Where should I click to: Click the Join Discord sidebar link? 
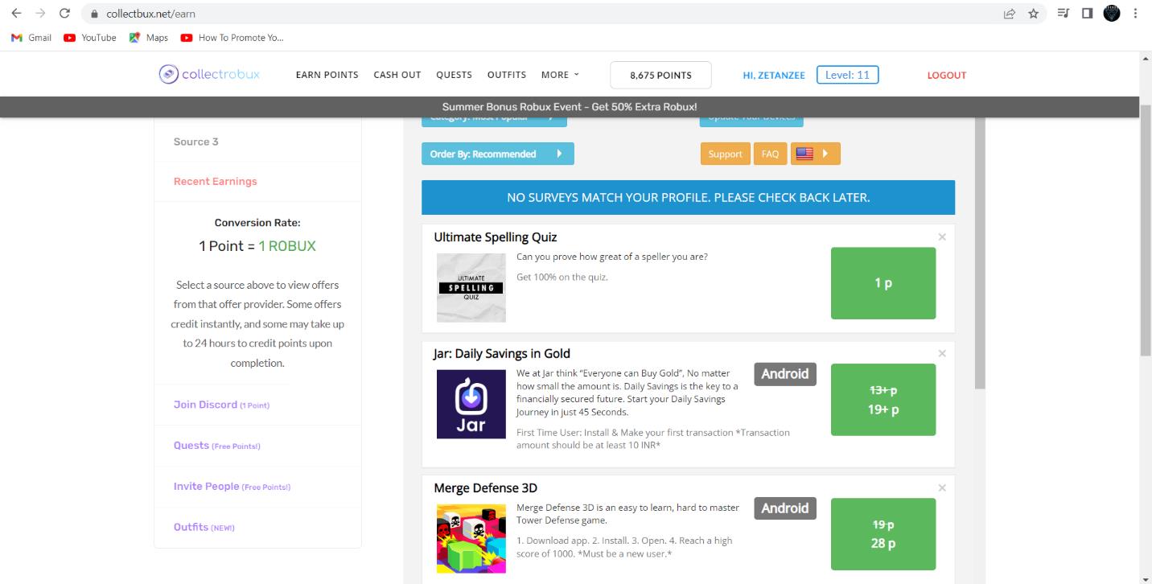coord(221,405)
